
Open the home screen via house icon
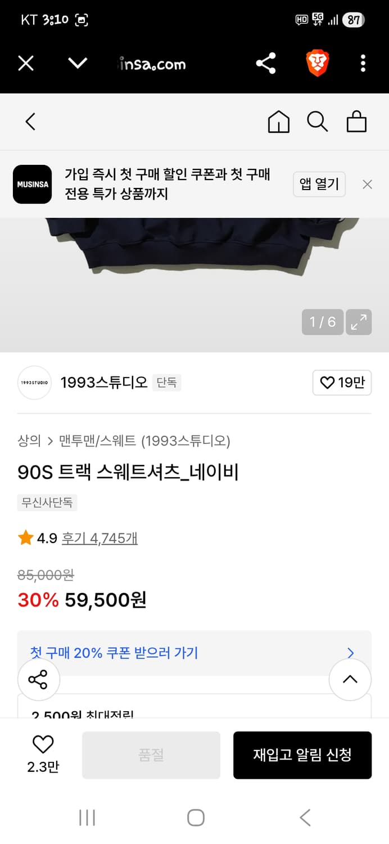[279, 122]
